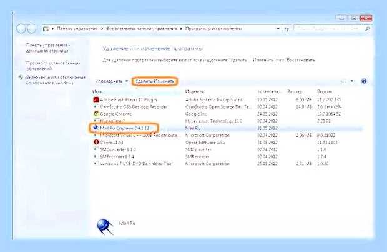Select the Google Chrome row
387x252 pixels.
coord(227,114)
